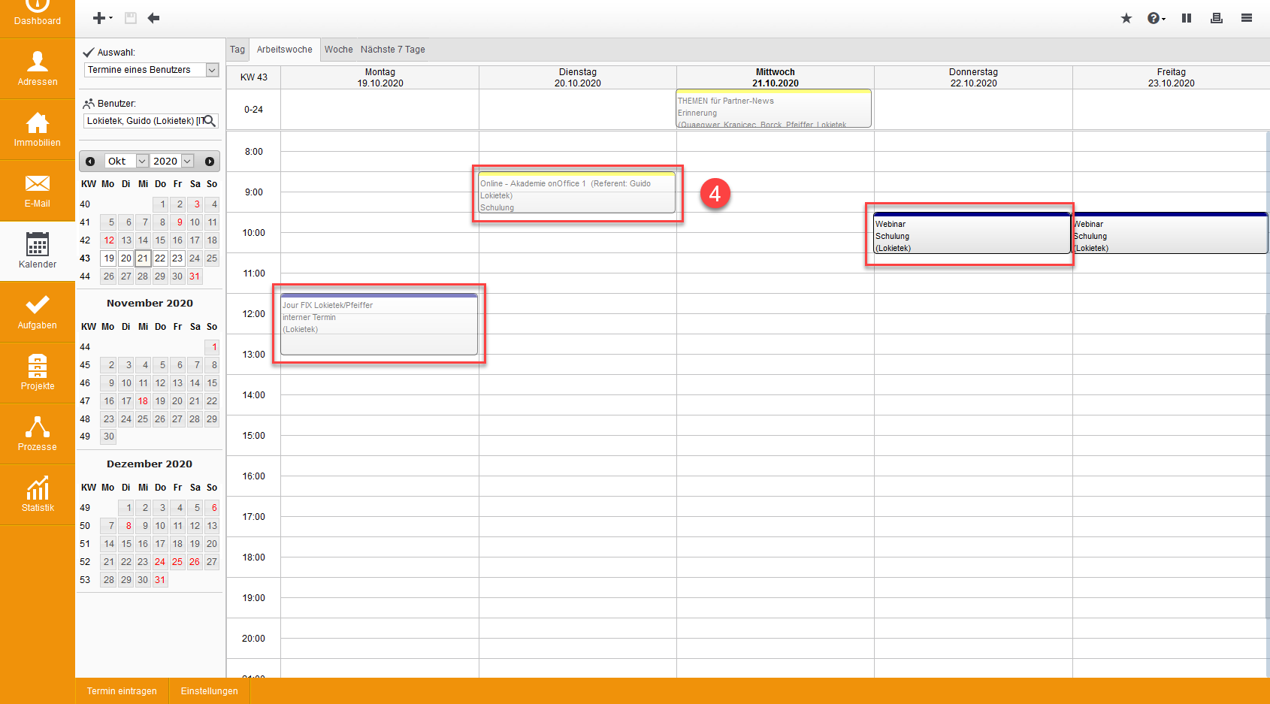Open the Aufgaben tasks module

37,312
